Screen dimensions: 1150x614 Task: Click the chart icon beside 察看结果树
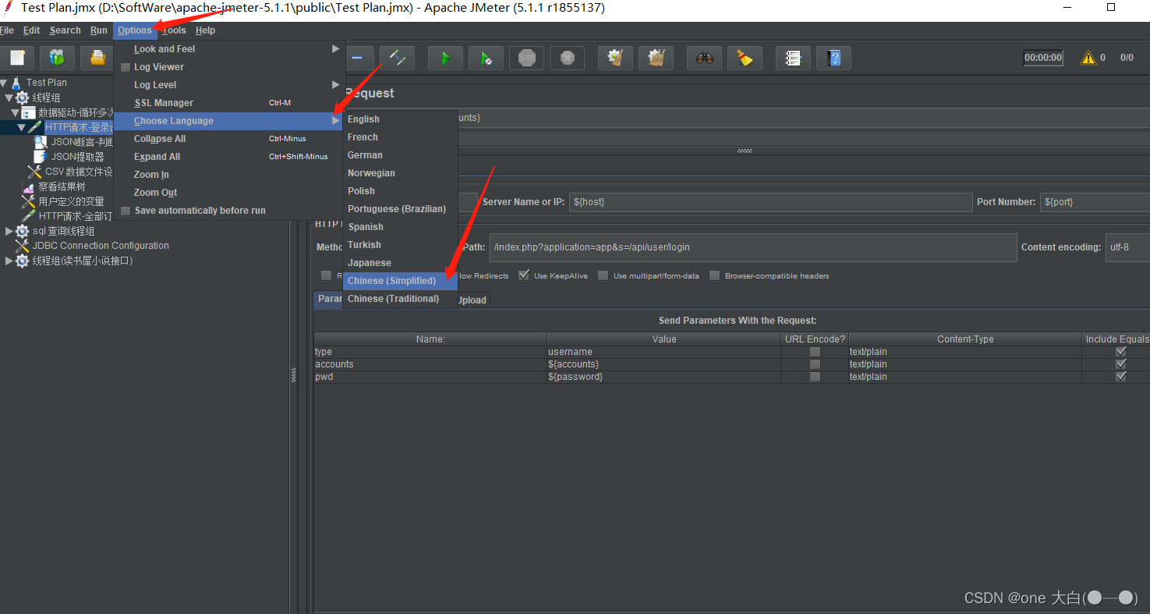[28, 187]
